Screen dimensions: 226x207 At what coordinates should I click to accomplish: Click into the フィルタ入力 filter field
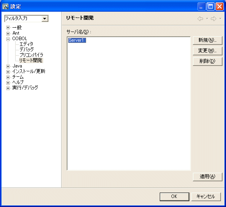point(23,19)
